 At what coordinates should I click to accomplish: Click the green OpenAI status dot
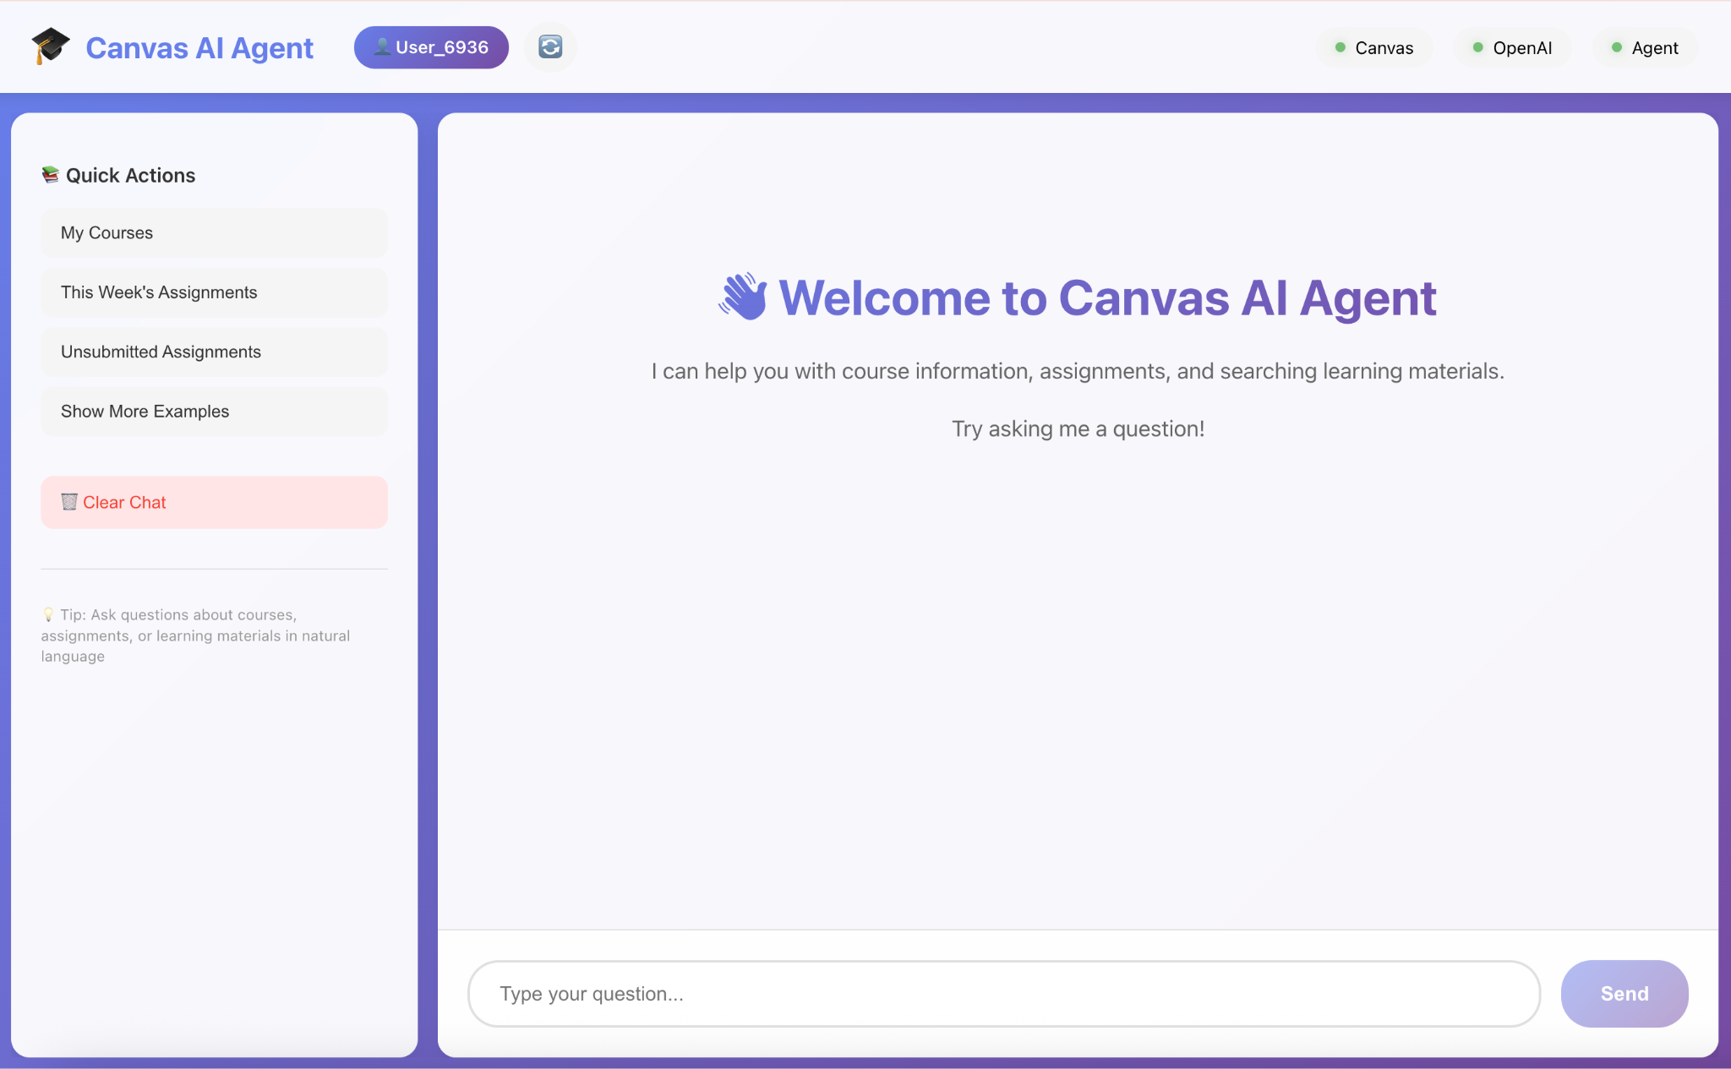(1477, 47)
